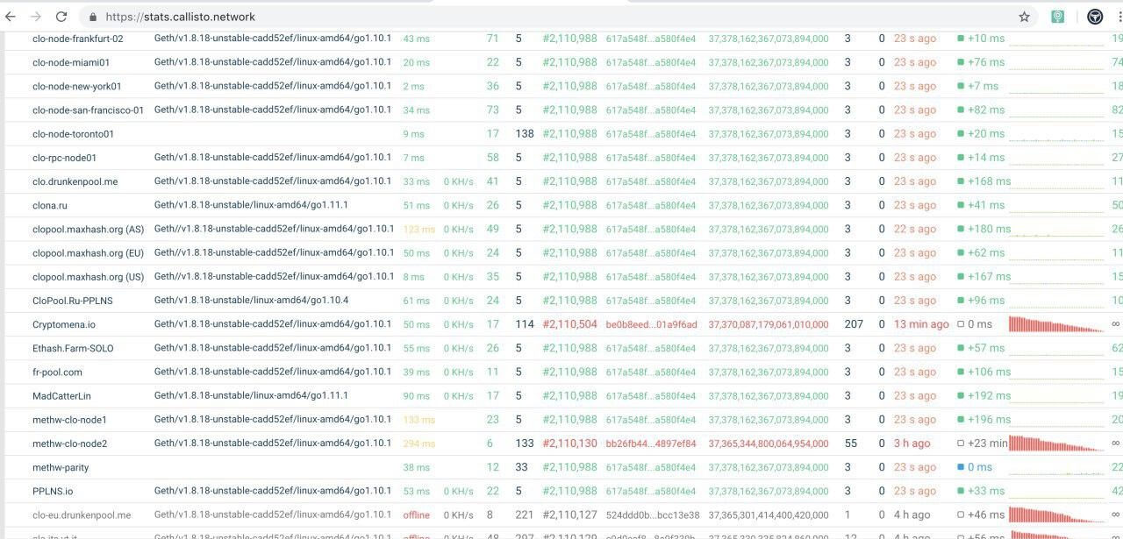This screenshot has height=539, width=1123.
Task: Click the red propagation chart for Cryptomena.io
Action: [x=1055, y=324]
